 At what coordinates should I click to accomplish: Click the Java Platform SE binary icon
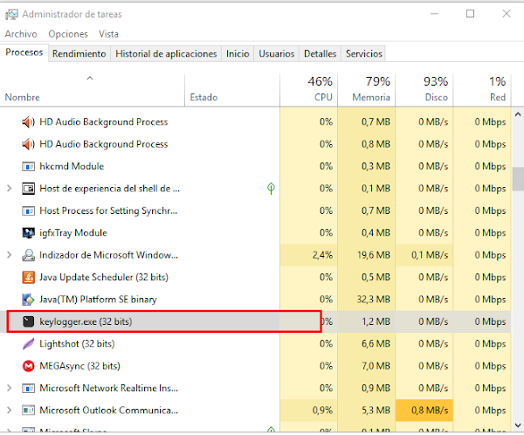(x=29, y=299)
